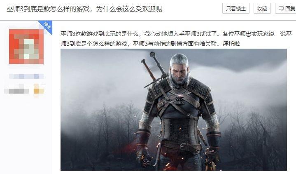The width and height of the screenshot is (296, 174).
Task: Click the 只看楼主 label text
Action: pyautogui.click(x=236, y=9)
